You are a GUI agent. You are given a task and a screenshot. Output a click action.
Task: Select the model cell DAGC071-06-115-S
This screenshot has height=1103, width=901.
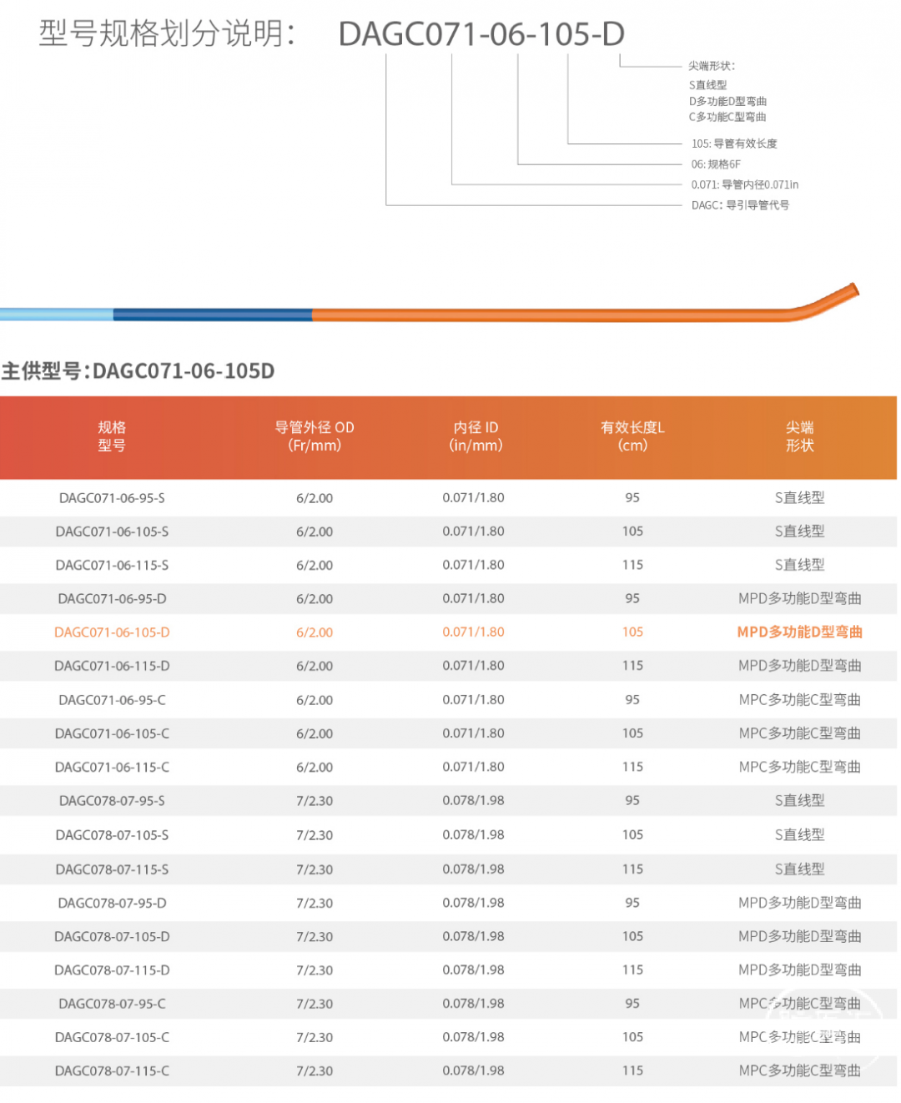coord(112,565)
